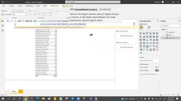This screenshot has height=101, width=181.
Task: Select the stacked column chart visual
Action: [144, 33]
